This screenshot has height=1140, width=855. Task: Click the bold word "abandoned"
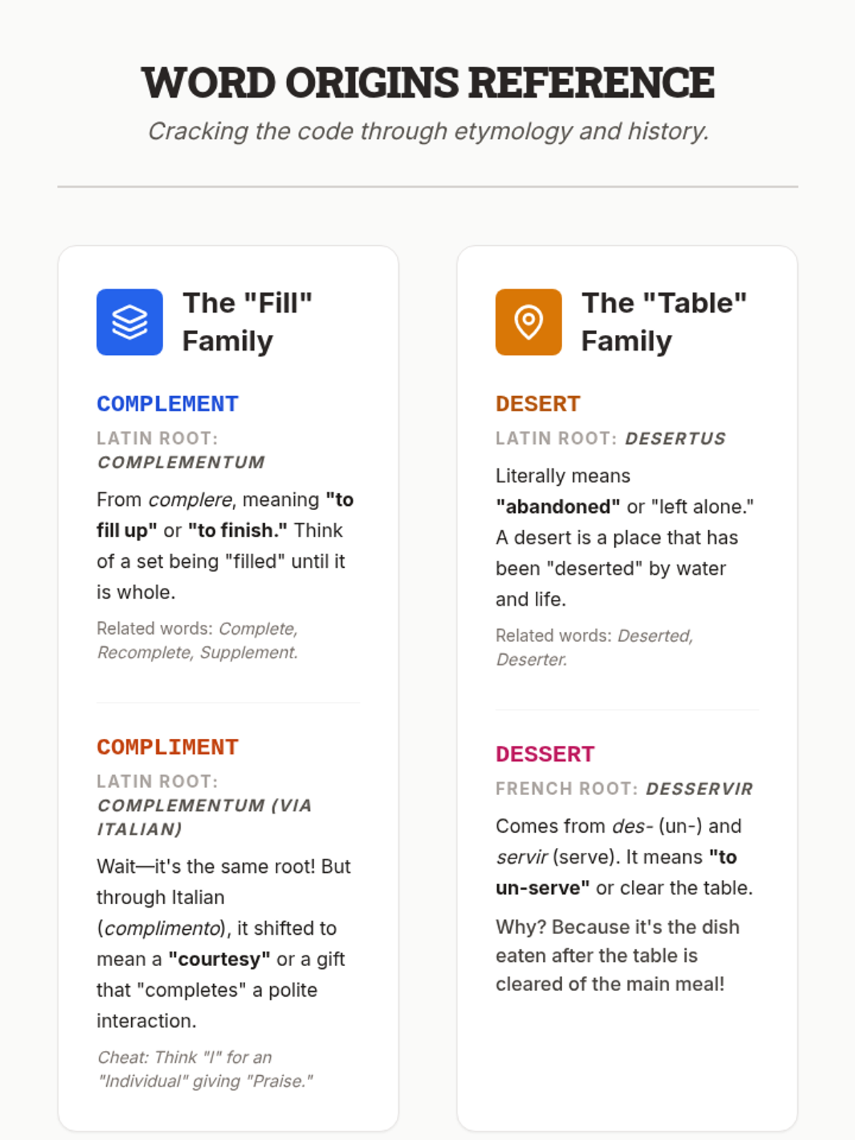558,507
